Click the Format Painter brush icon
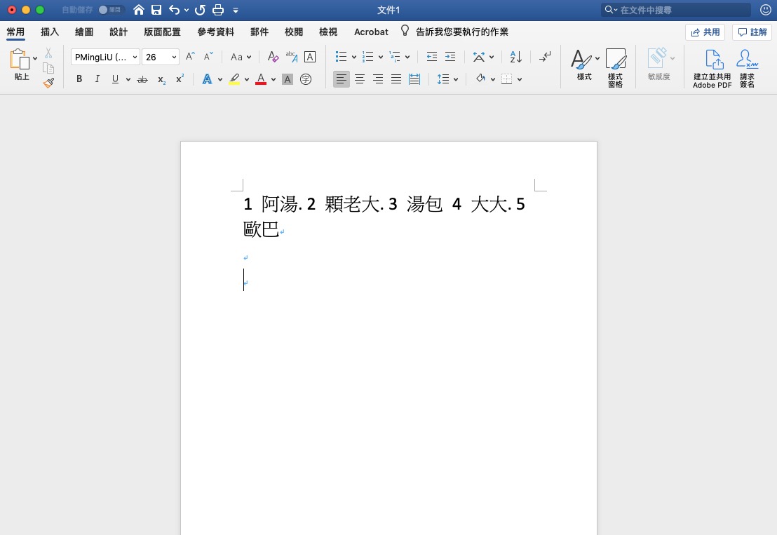The height and width of the screenshot is (535, 777). pyautogui.click(x=48, y=83)
